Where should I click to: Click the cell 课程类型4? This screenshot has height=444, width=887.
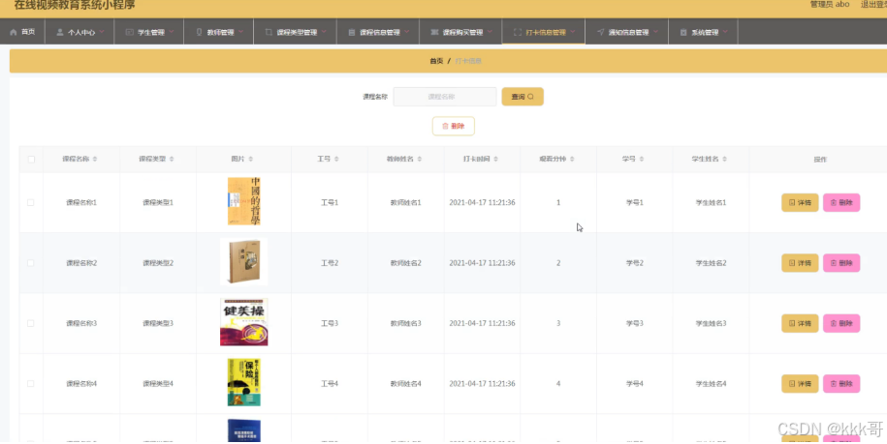click(158, 384)
